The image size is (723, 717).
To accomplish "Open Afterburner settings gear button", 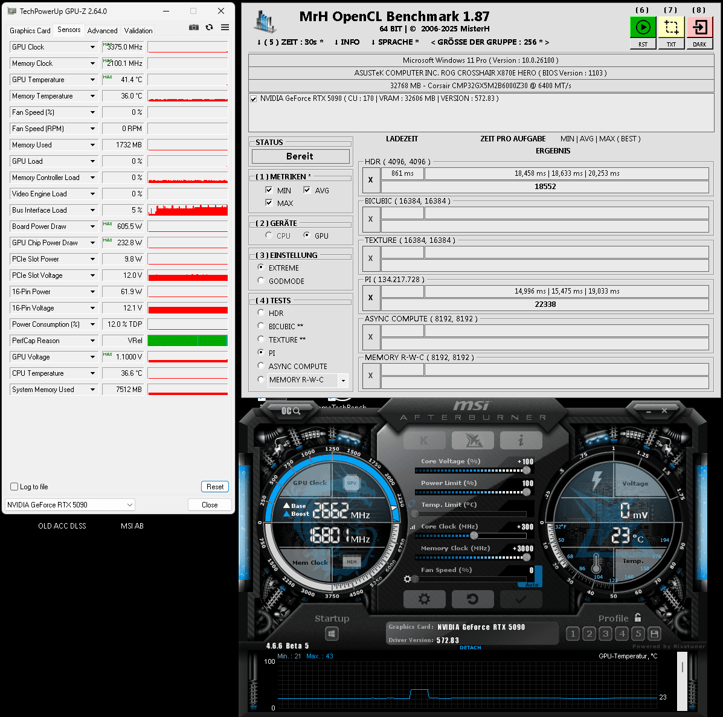I will point(424,599).
